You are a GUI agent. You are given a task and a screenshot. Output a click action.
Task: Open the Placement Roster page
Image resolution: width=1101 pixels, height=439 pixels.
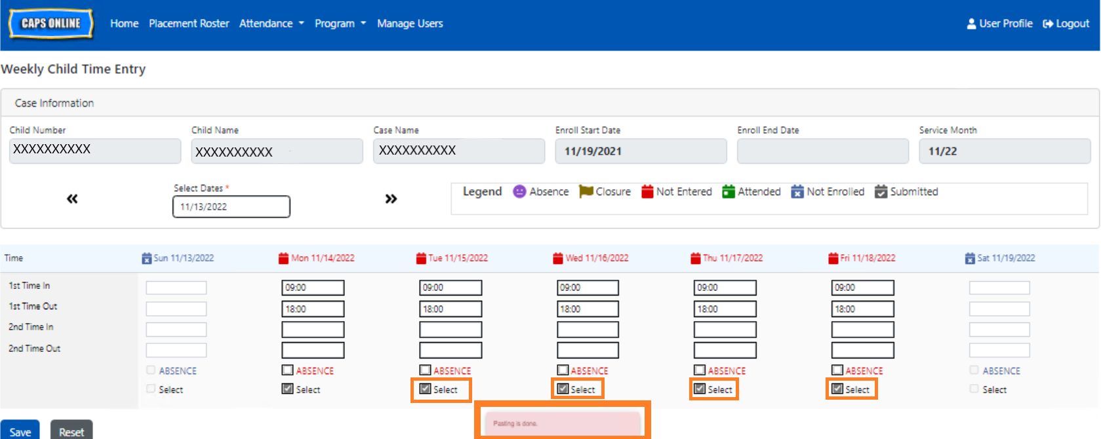[189, 24]
